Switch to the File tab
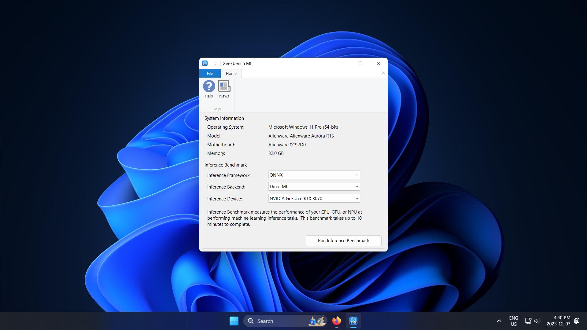The width and height of the screenshot is (587, 330). [x=210, y=73]
